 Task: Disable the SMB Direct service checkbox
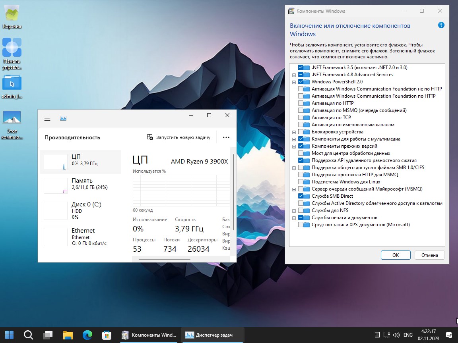(301, 196)
